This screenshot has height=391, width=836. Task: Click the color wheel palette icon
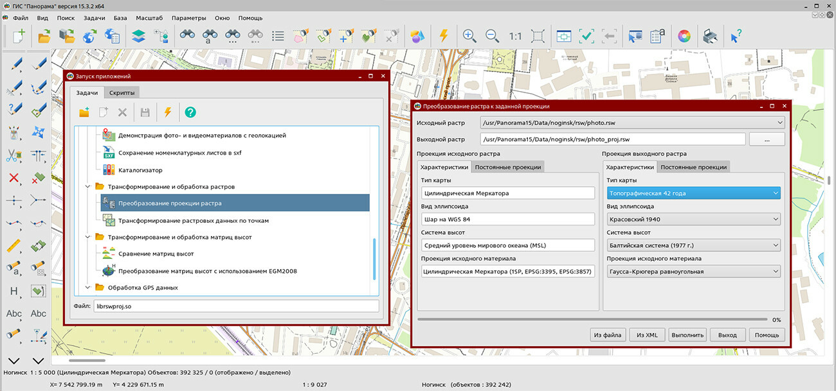tap(684, 36)
